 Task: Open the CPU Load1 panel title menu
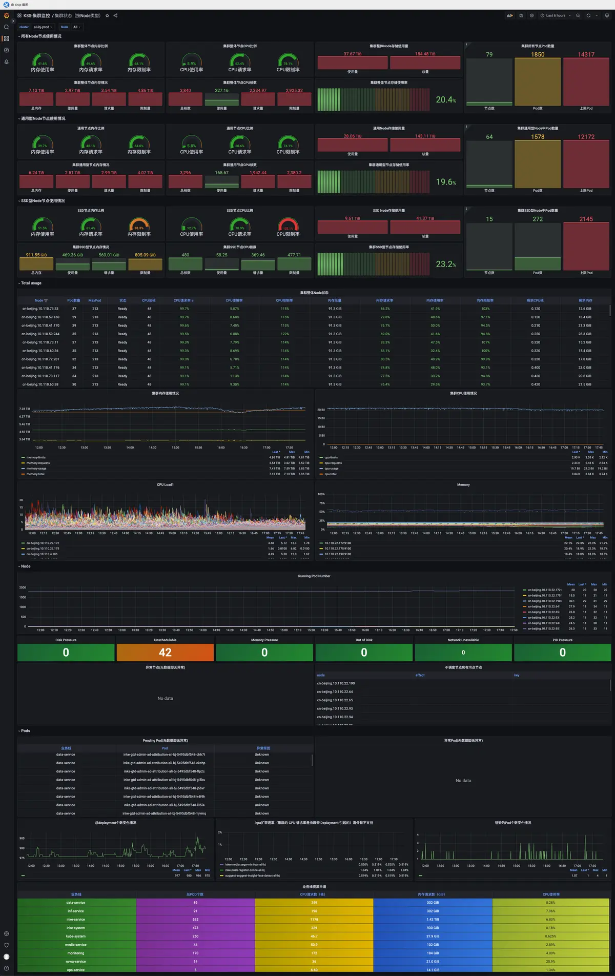point(165,484)
